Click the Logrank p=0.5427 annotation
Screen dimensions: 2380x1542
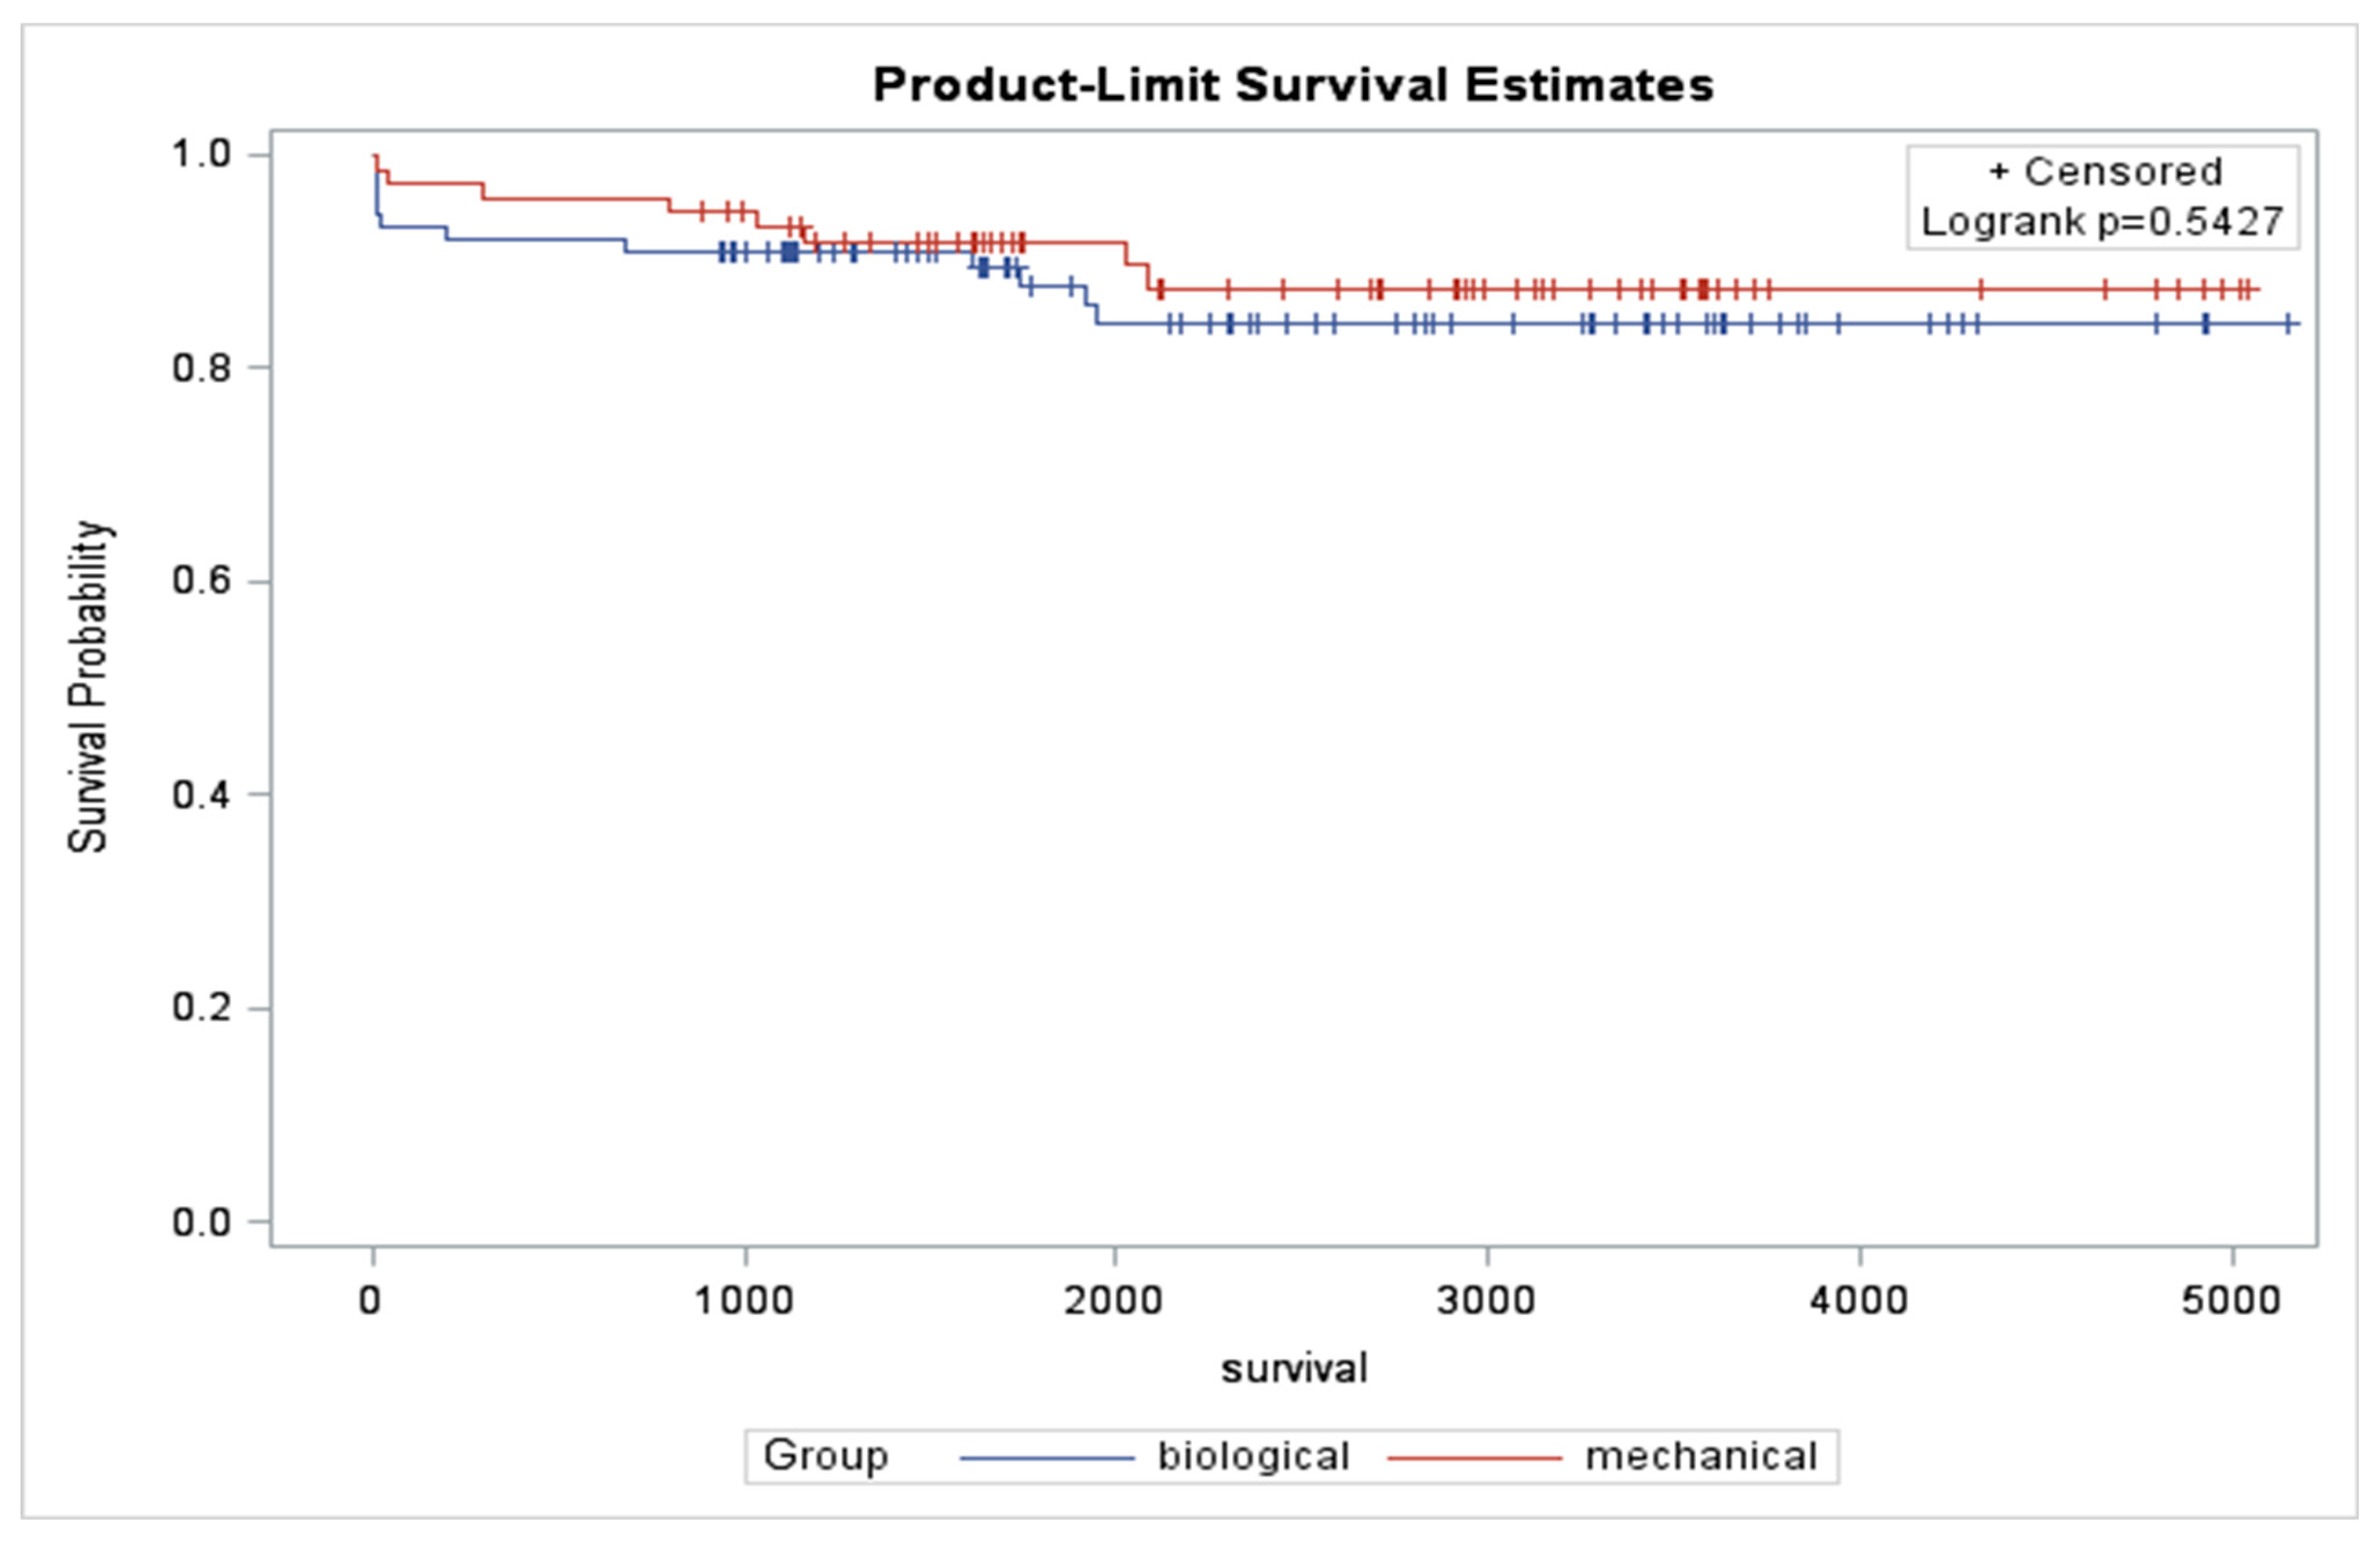point(2103,222)
